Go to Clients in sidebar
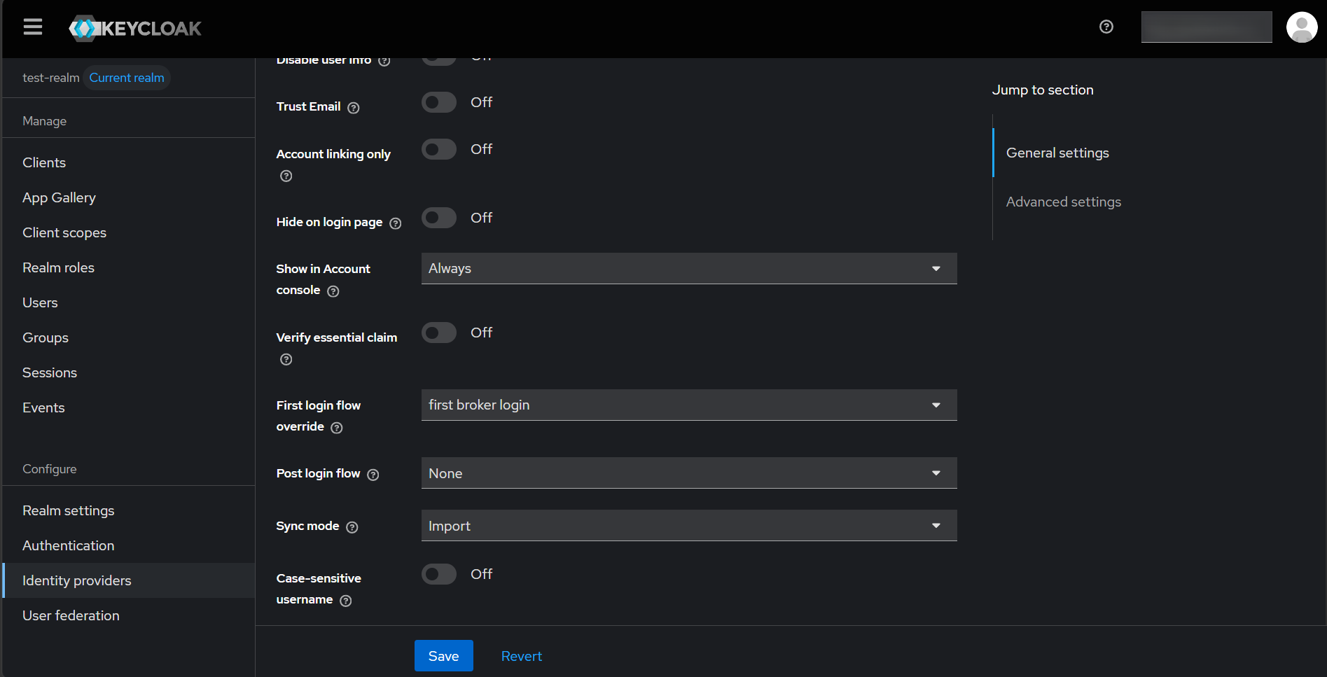Image resolution: width=1327 pixels, height=677 pixels. (129, 162)
